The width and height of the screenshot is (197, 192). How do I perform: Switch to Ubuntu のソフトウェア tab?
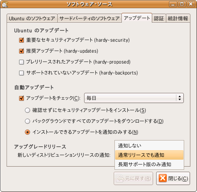(x=32, y=18)
